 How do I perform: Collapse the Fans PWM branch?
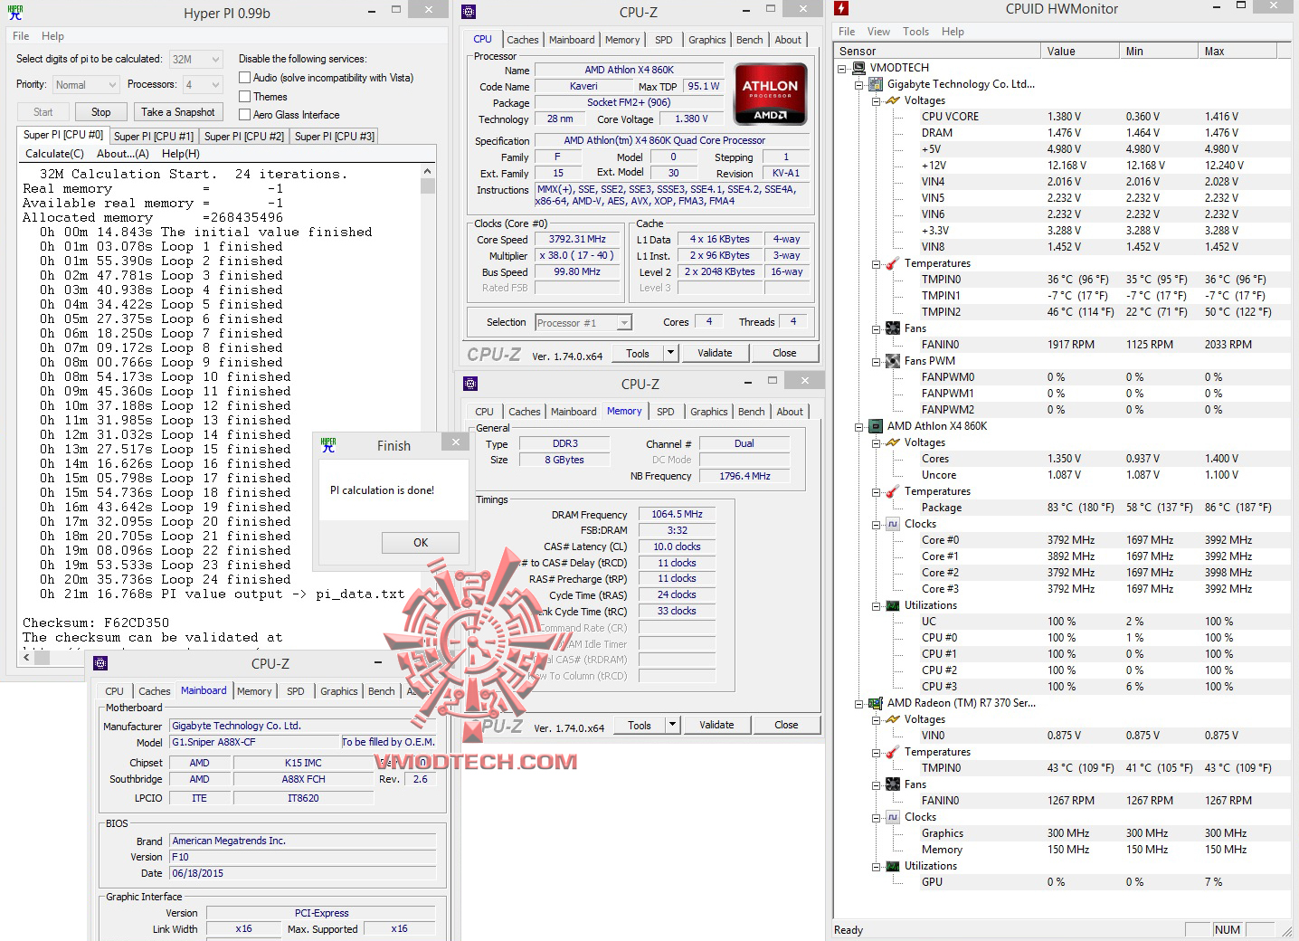pyautogui.click(x=877, y=361)
